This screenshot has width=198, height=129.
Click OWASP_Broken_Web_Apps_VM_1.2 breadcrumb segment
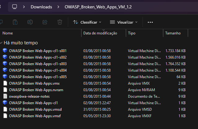(x=98, y=7)
